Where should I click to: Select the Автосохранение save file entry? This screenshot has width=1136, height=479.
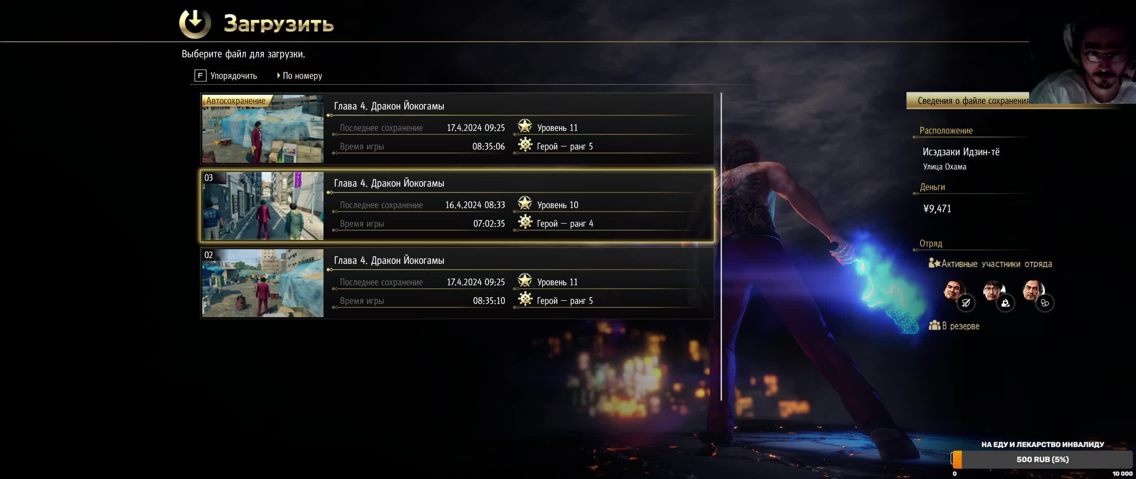(457, 129)
